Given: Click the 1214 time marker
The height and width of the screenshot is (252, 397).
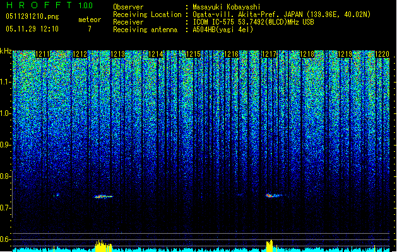Looking at the screenshot, I should pyautogui.click(x=156, y=54).
